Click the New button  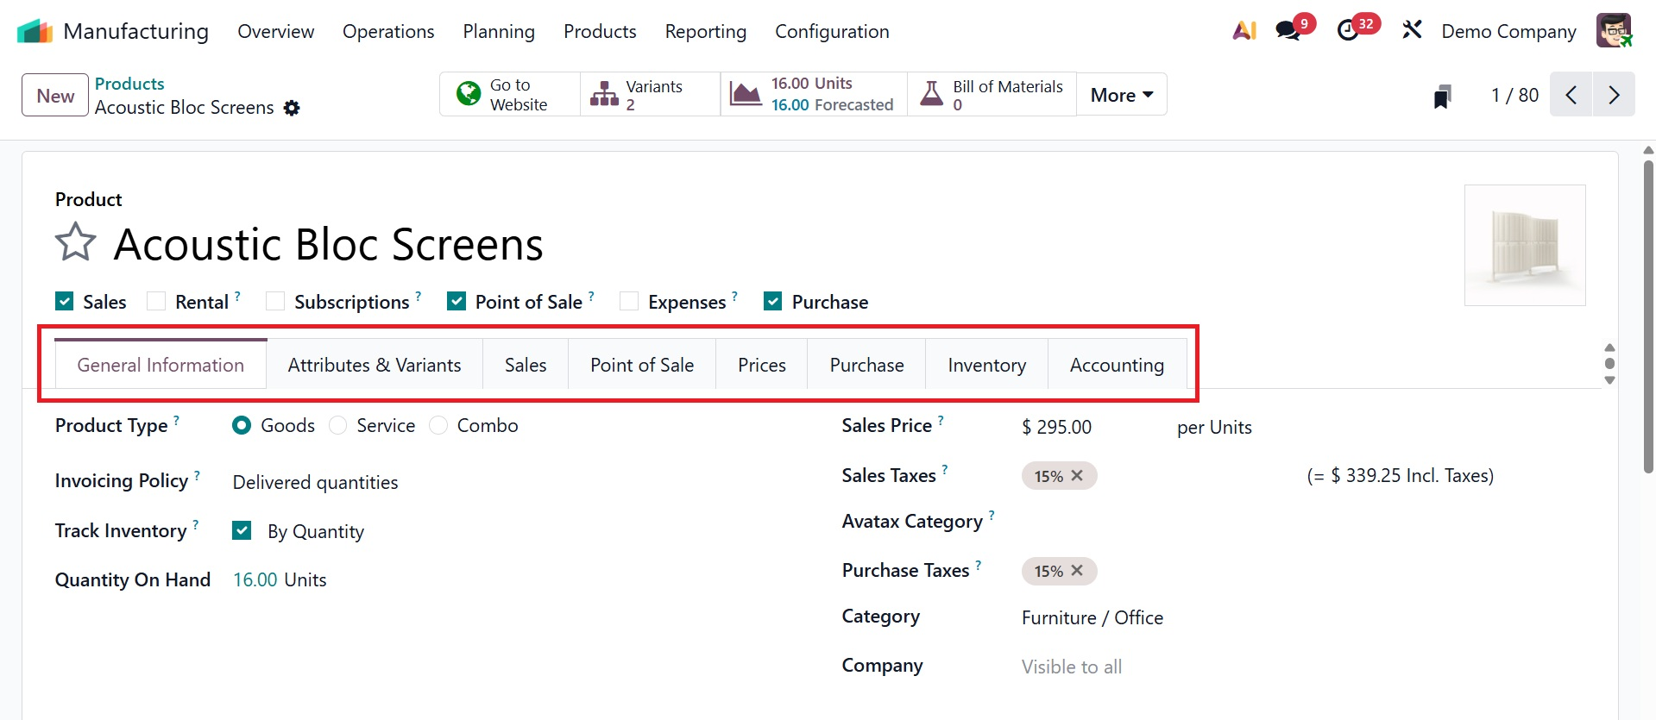55,96
